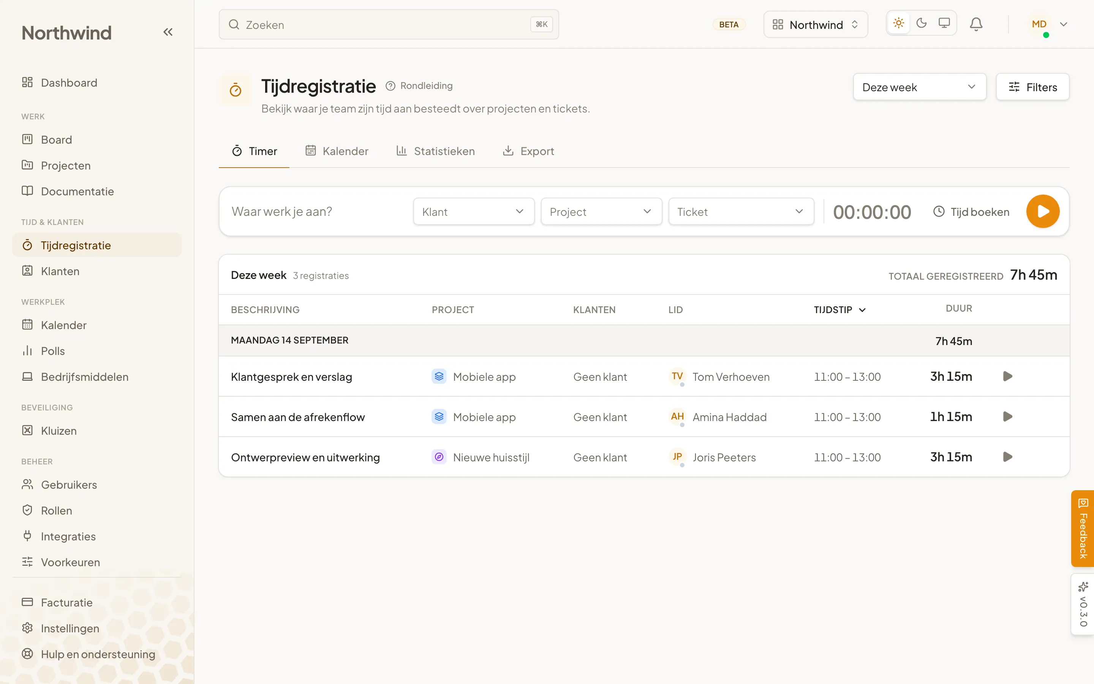Open Rollen in sidebar
This screenshot has height=684, width=1094.
click(97, 511)
